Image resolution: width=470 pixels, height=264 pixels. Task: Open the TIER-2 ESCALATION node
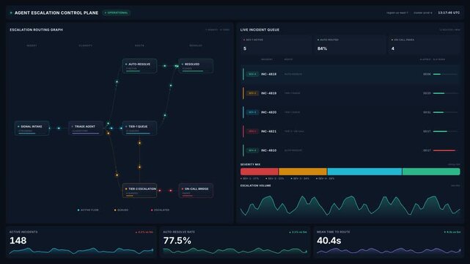pos(140,191)
